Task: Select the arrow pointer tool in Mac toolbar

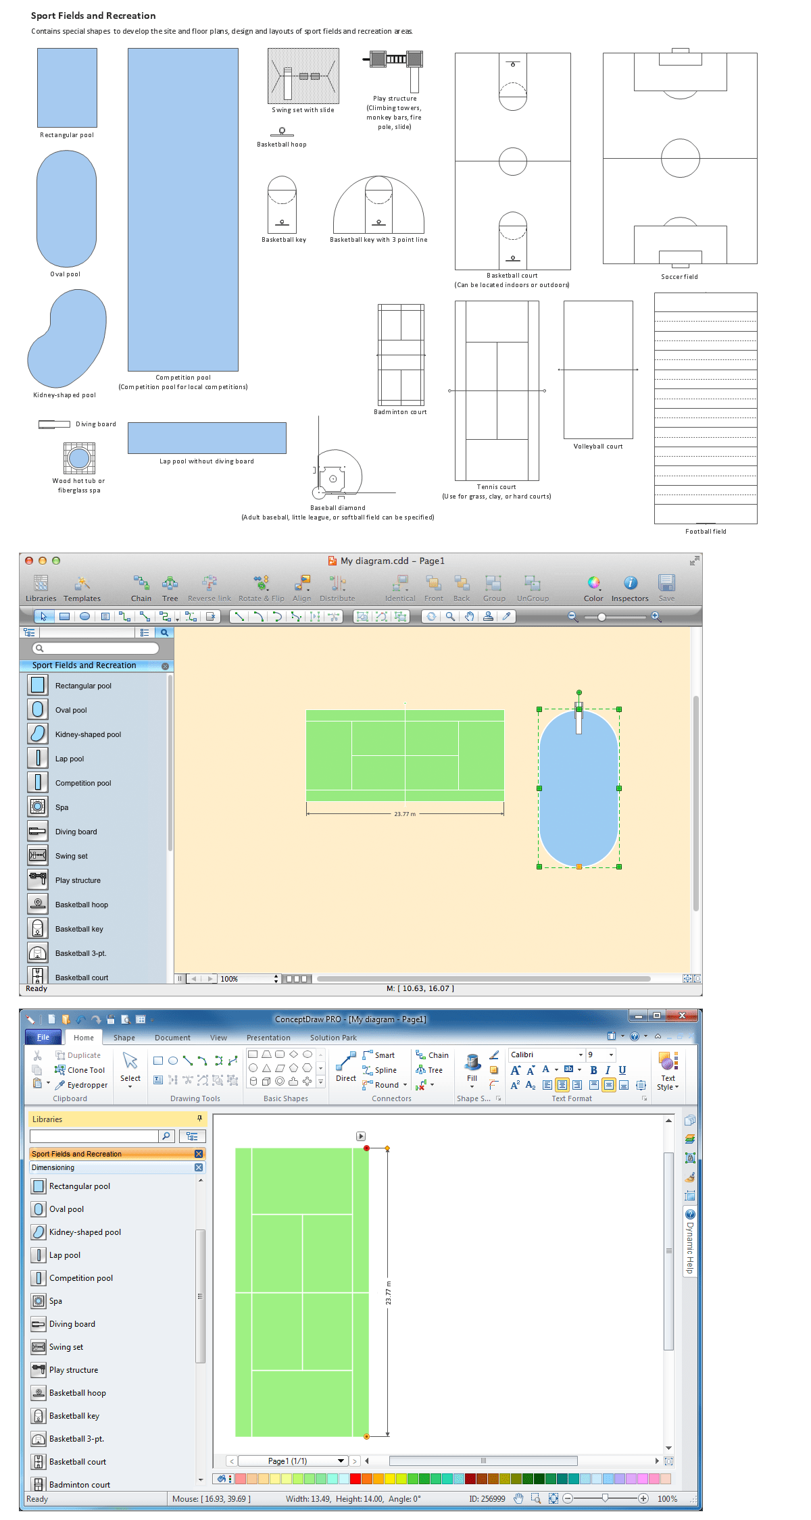Action: coord(44,616)
